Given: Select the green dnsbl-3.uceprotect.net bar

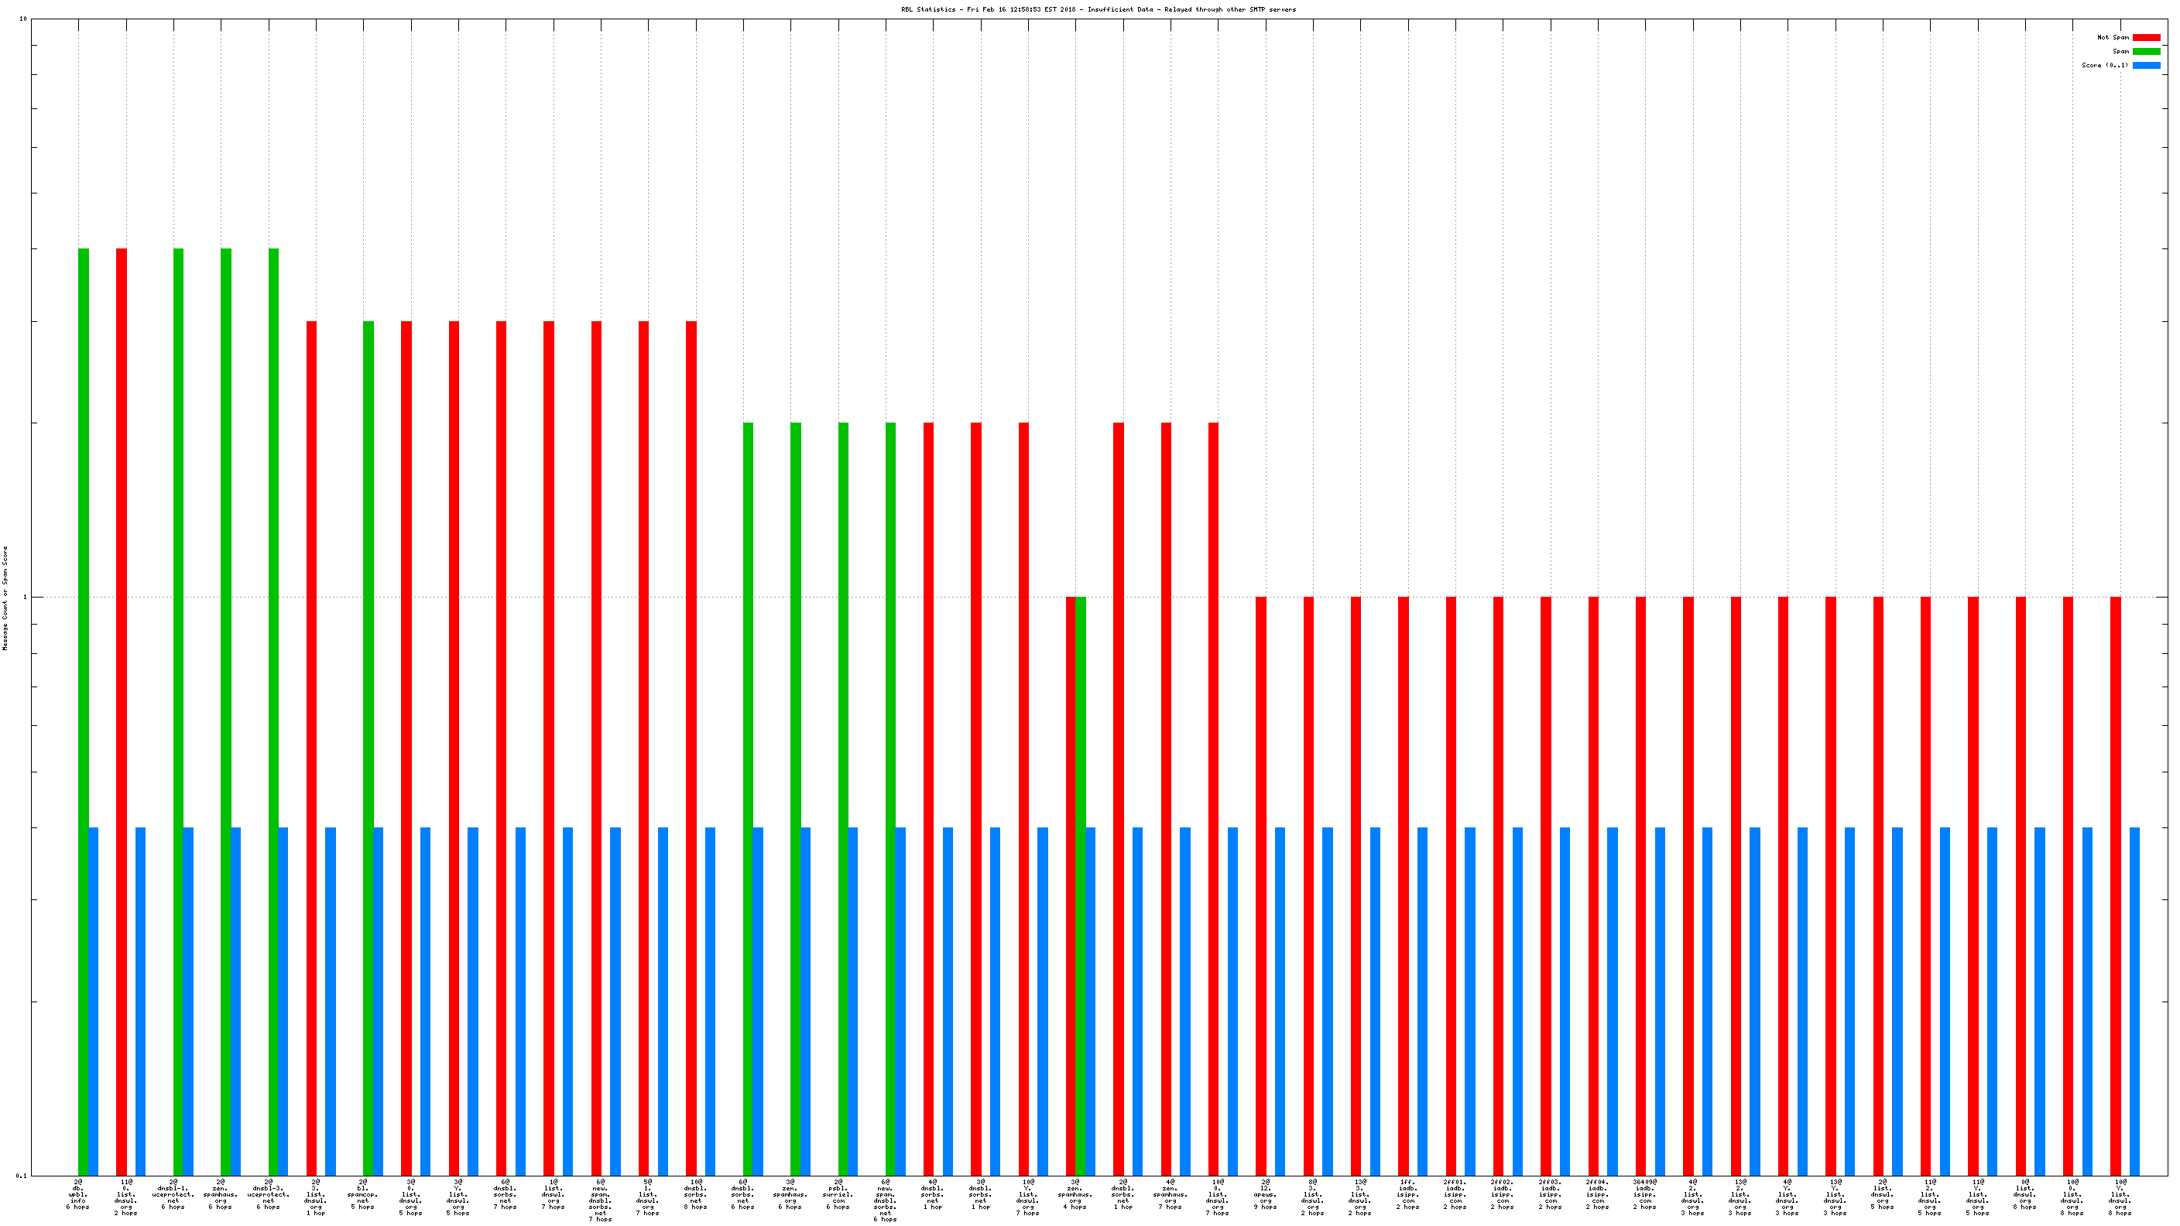Looking at the screenshot, I should 273,711.
